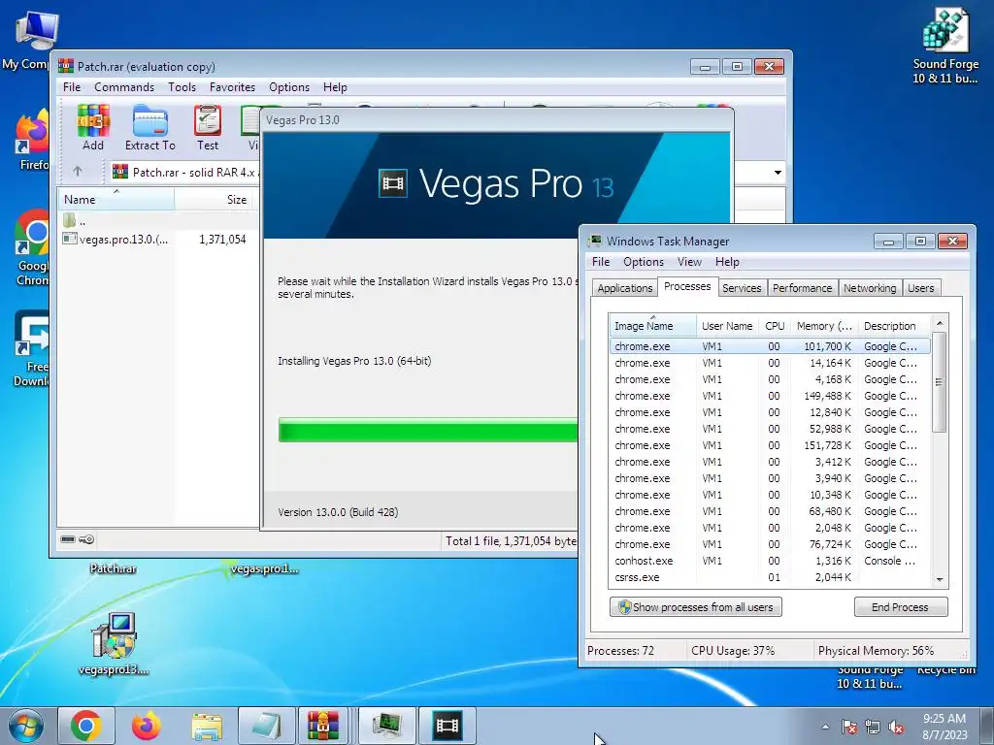994x745 pixels.
Task: Select csrss.exe process row
Action: [x=770, y=576]
